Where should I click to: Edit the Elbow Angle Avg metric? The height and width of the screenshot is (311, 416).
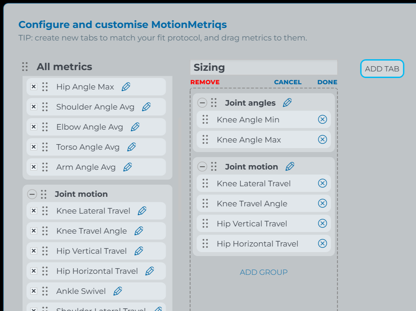(135, 127)
